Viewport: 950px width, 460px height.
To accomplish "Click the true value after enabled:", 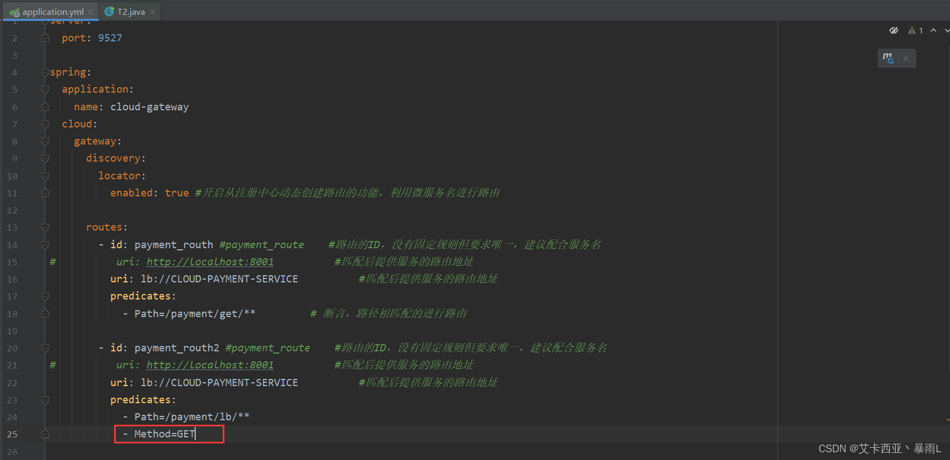I will tap(176, 193).
